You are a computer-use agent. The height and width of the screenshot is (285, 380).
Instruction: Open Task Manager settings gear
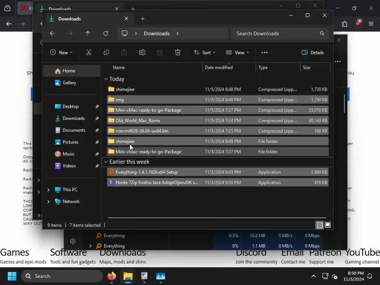pyautogui.click(x=73, y=241)
